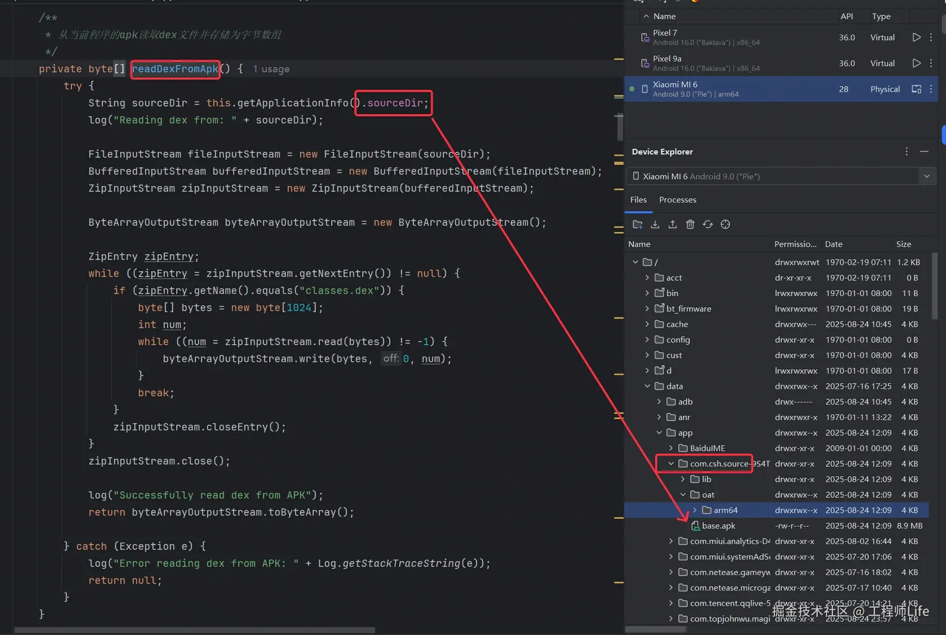
Task: Click the base.apk file icon
Action: coord(695,526)
